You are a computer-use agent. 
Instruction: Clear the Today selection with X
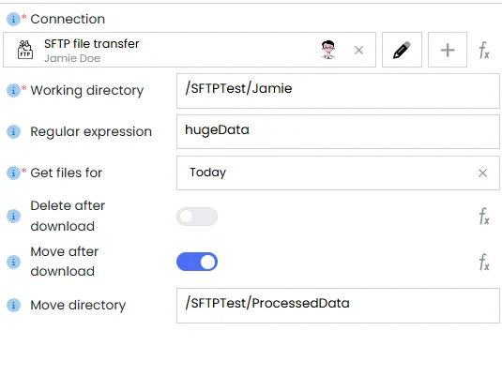[x=482, y=173]
